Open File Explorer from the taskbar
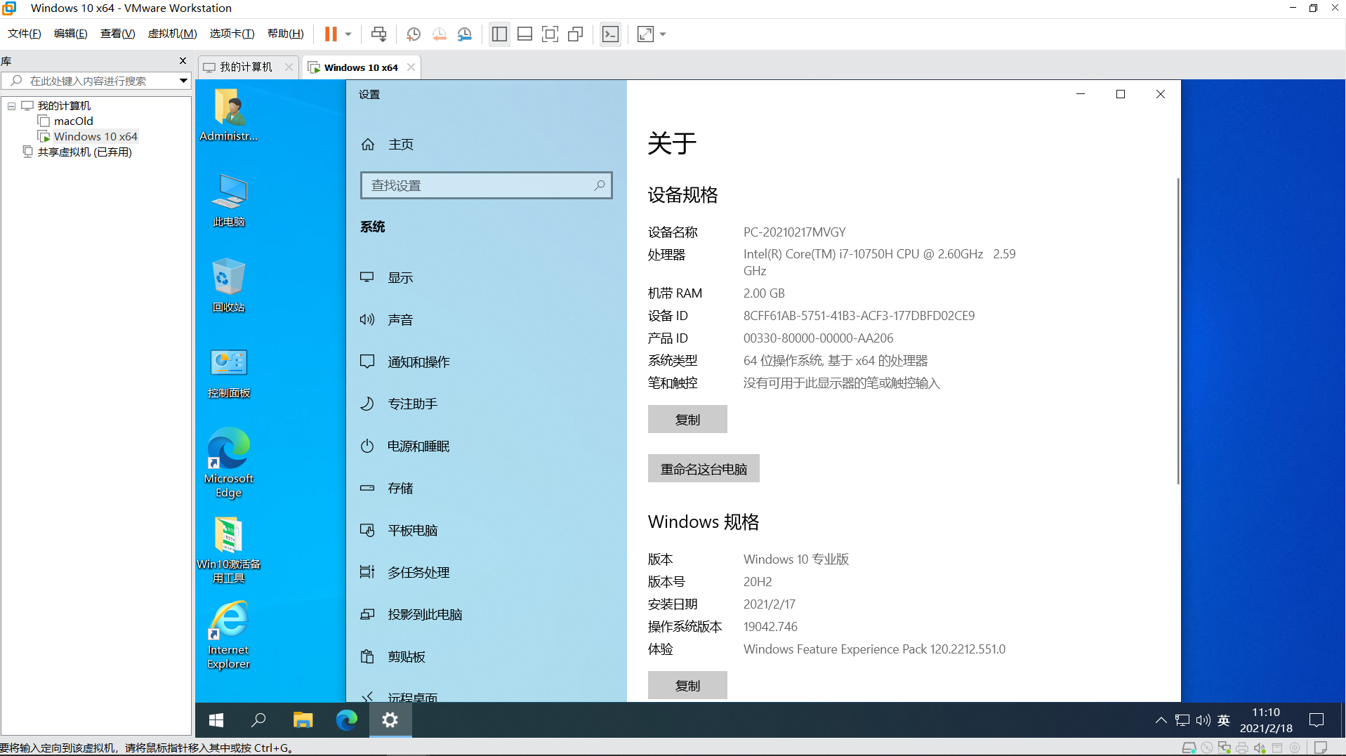This screenshot has height=756, width=1346. point(303,719)
